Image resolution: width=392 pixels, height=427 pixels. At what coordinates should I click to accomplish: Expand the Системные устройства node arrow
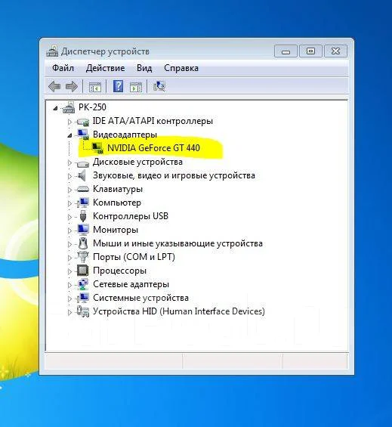point(69,299)
